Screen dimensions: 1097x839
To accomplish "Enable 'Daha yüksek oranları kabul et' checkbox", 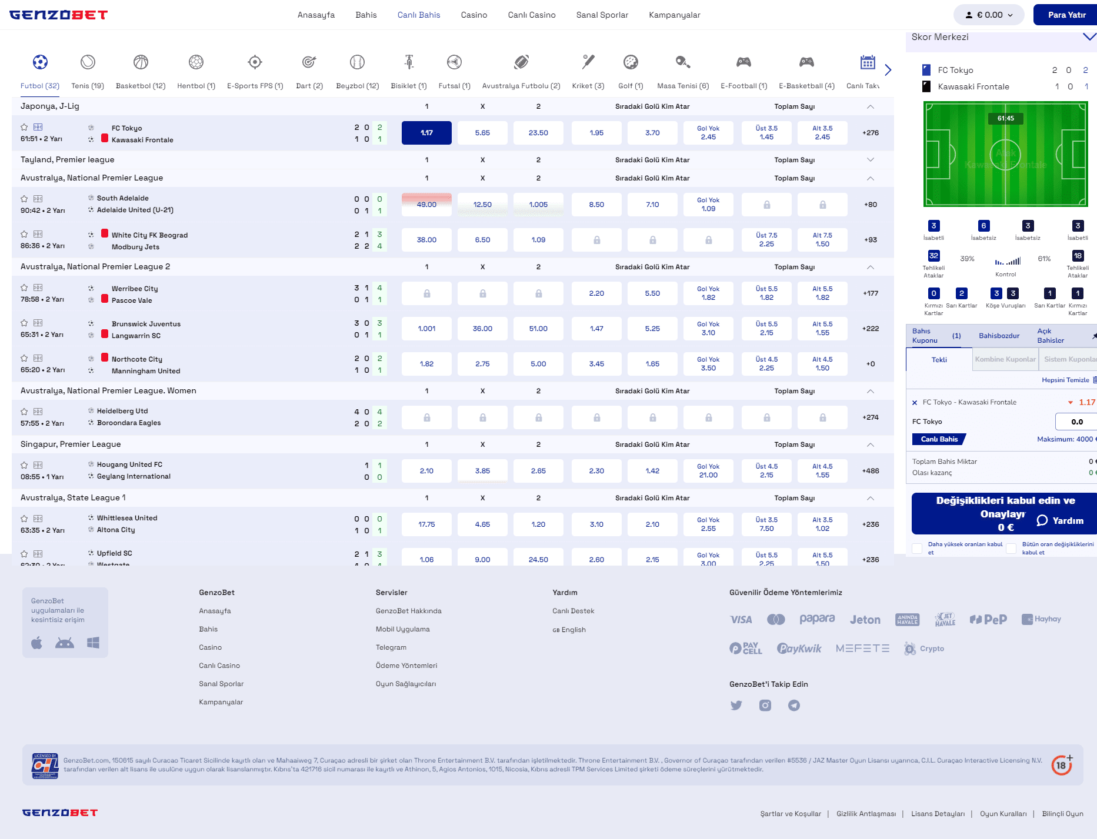I will tap(917, 549).
